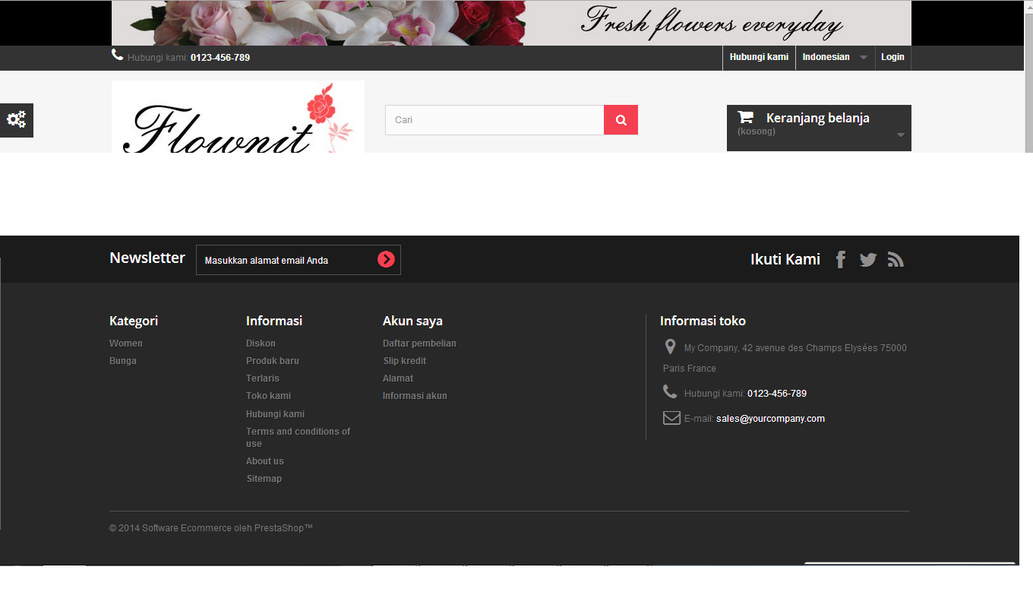Viewport: 1033px width, 608px height.
Task: Click the phone icon in store info
Action: pyautogui.click(x=670, y=391)
